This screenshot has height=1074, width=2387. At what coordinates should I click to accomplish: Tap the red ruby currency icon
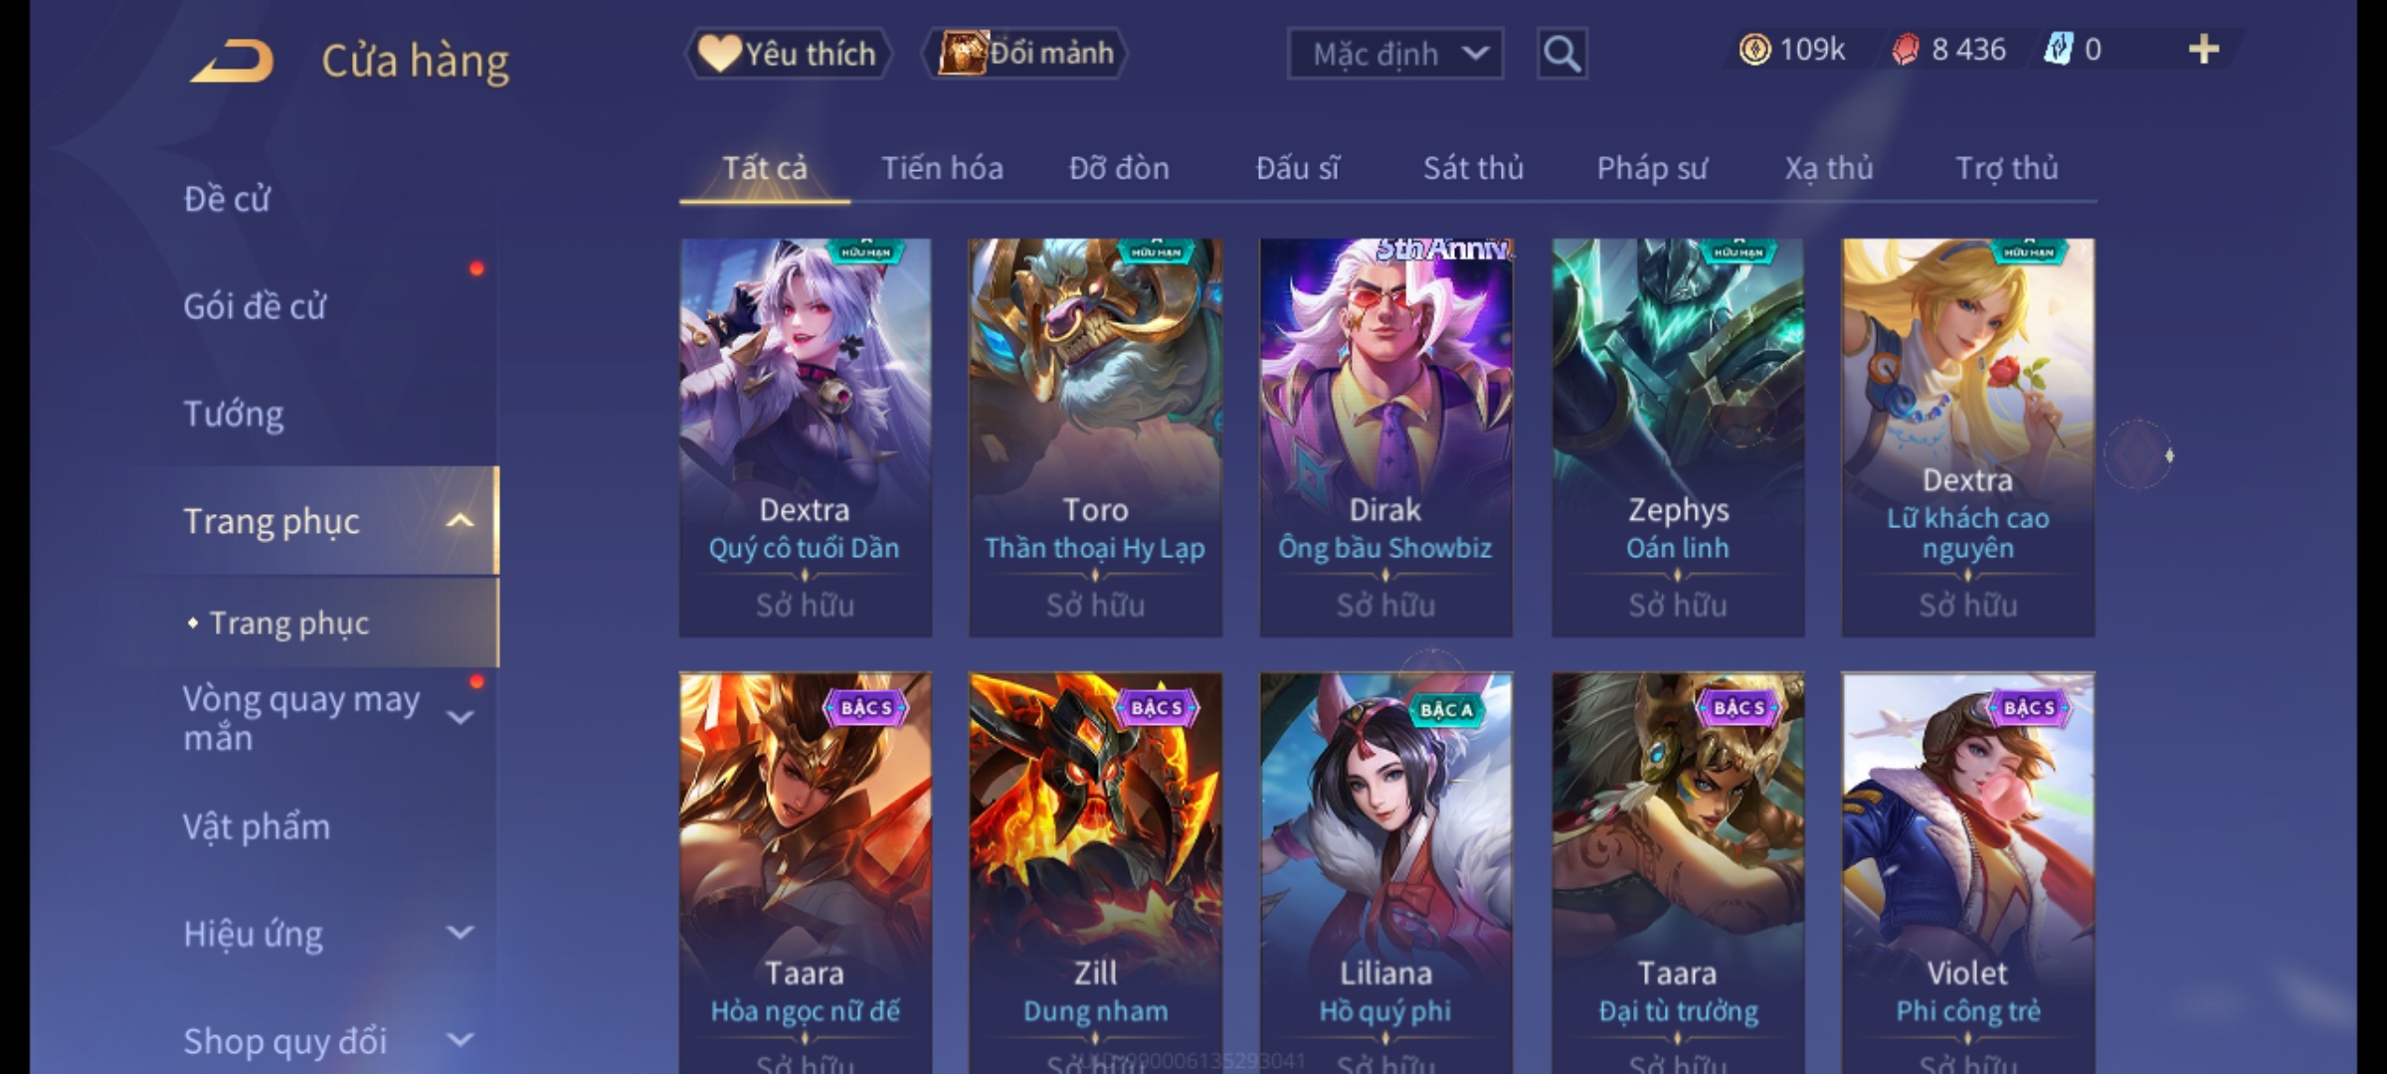pos(1906,50)
